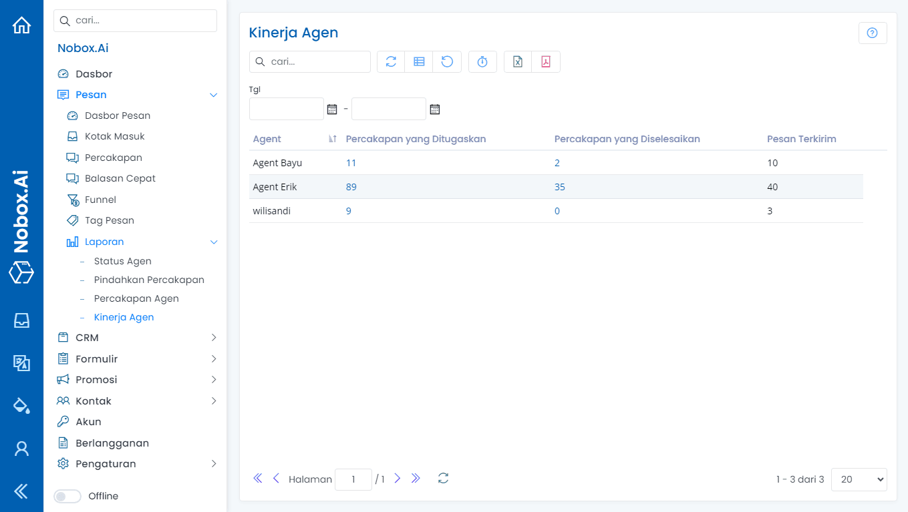Select the paint bucket icon on the rail
The image size is (908, 512).
coord(21,406)
